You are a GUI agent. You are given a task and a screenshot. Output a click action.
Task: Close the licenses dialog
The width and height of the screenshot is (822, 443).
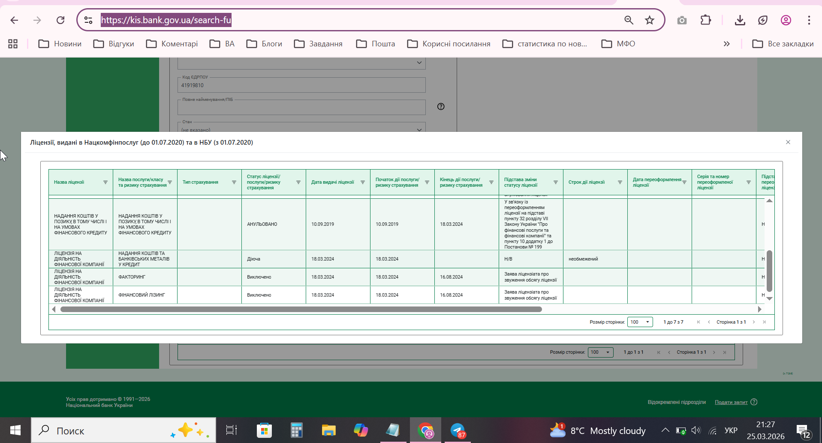pyautogui.click(x=788, y=142)
